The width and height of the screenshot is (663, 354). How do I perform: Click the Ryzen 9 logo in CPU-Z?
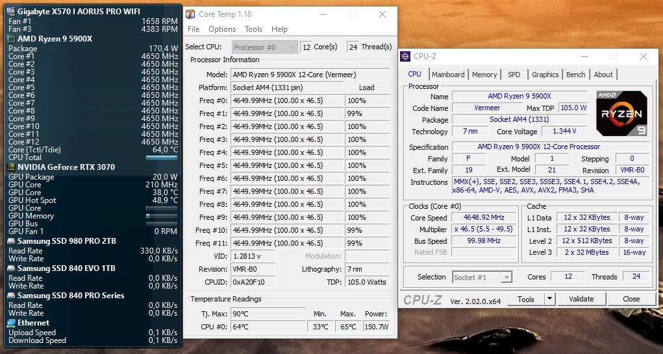[621, 113]
